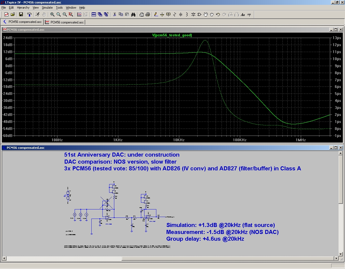Select the Copy tool icon
Screen dimensions: 345x269
[121, 15]
